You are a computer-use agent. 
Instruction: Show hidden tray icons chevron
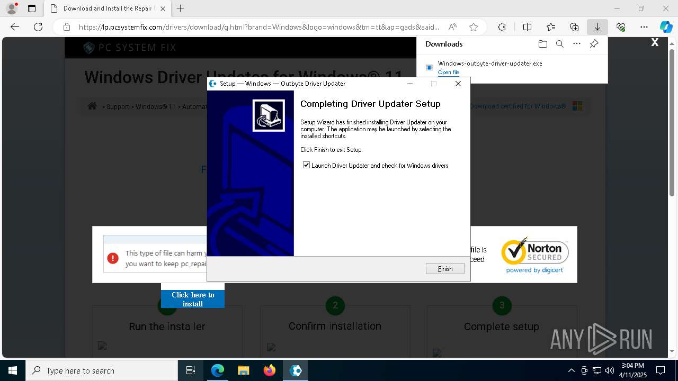click(571, 370)
